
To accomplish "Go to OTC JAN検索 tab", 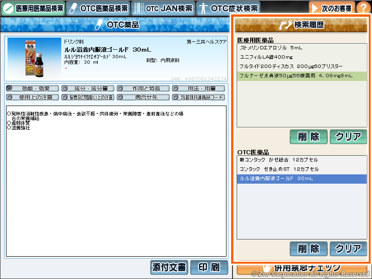I will (163, 8).
